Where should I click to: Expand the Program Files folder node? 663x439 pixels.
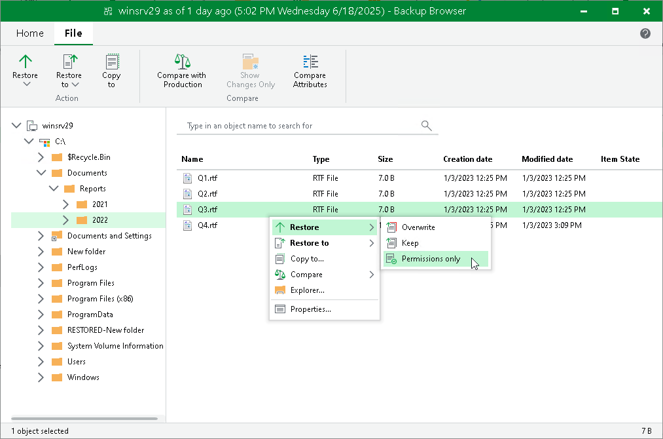pyautogui.click(x=41, y=283)
